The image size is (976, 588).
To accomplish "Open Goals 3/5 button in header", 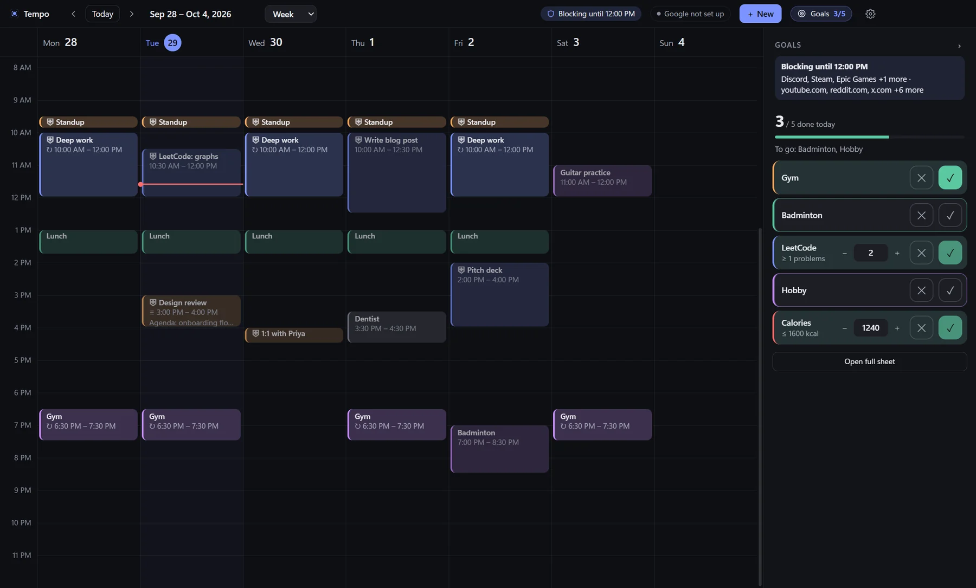I will click(821, 14).
